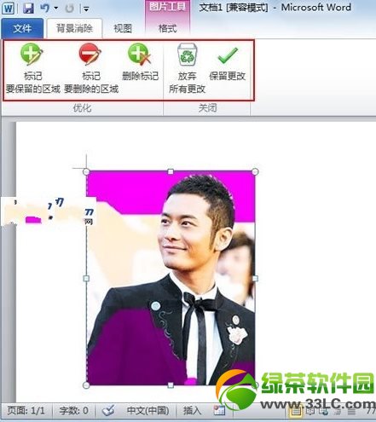376x422 pixels.
Task: Save the document from quick access toolbar
Action: [28, 8]
